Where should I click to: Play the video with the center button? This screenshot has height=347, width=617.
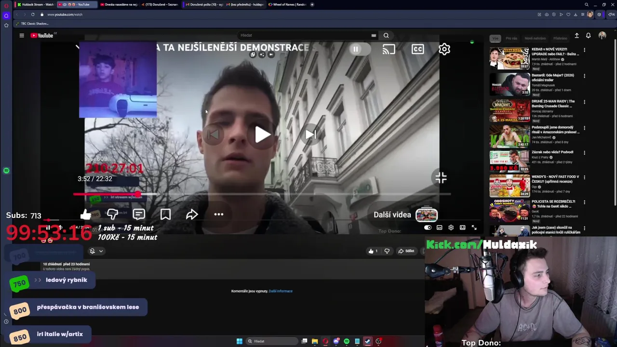(262, 135)
